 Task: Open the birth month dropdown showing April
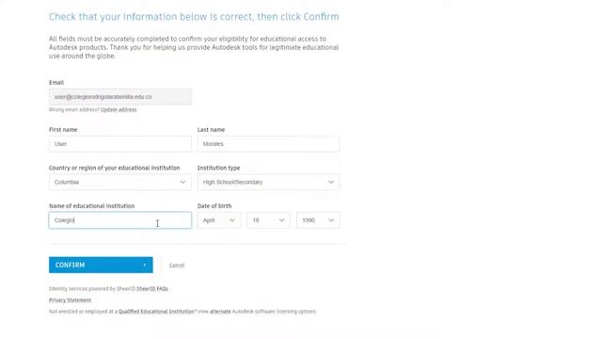219,220
